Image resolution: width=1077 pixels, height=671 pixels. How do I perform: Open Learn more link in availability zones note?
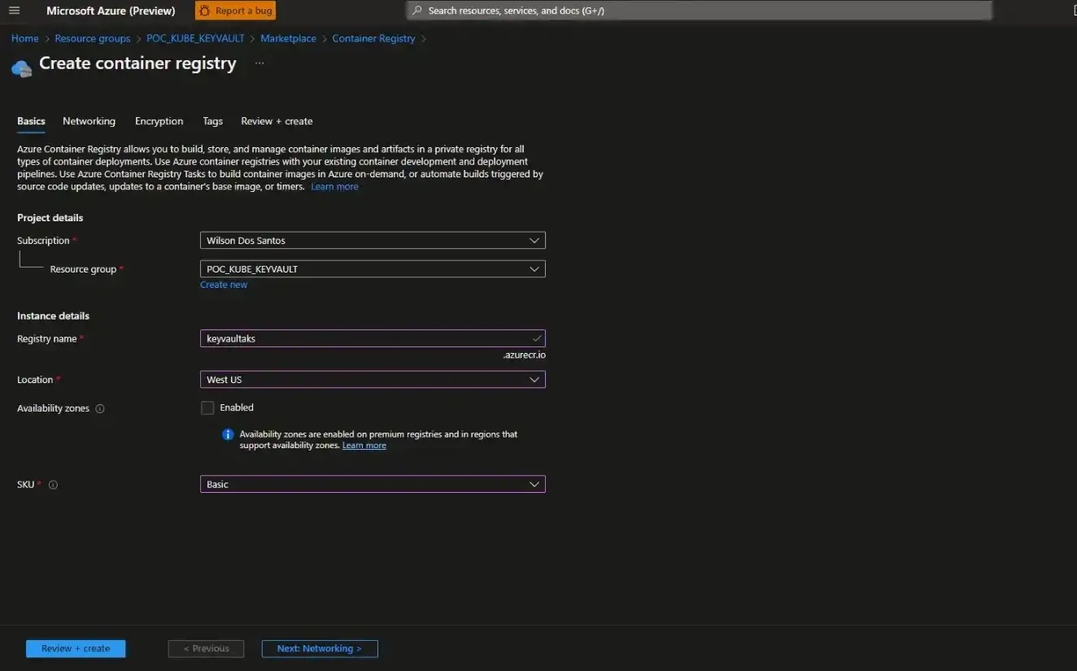point(364,446)
